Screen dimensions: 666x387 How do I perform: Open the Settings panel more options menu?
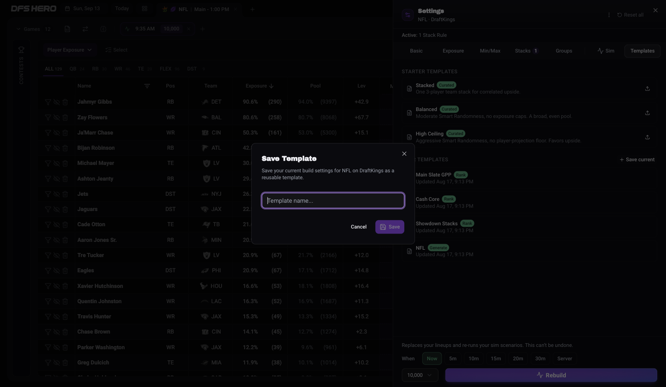click(x=609, y=15)
